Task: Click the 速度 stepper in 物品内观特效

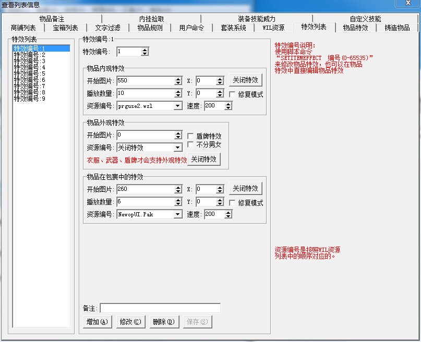Action: click(x=228, y=106)
